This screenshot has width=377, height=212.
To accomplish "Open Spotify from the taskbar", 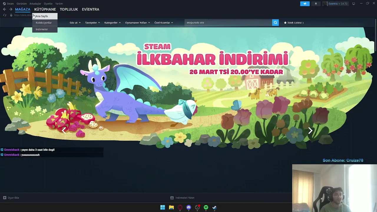I will [206, 207].
